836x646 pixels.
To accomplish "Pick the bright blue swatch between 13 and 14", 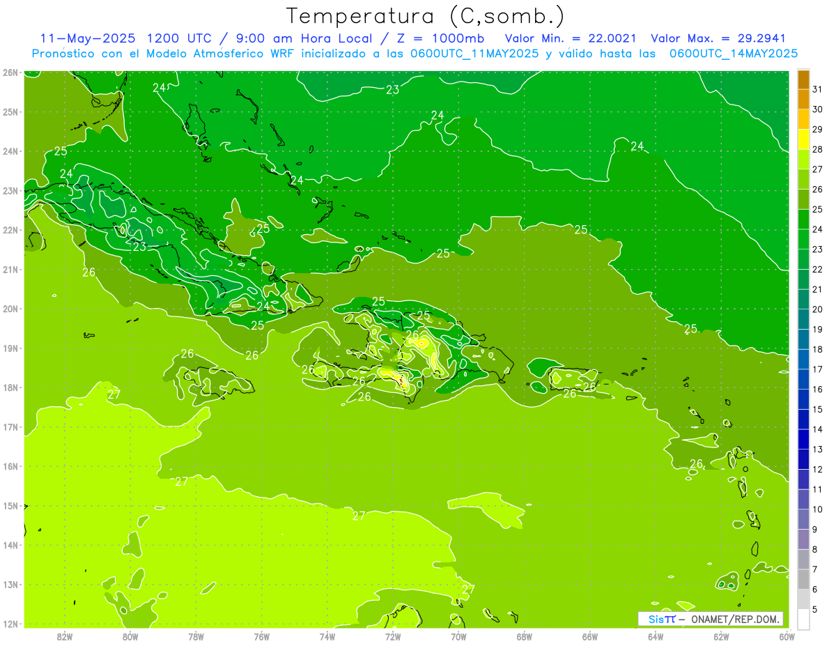I will pyautogui.click(x=803, y=439).
